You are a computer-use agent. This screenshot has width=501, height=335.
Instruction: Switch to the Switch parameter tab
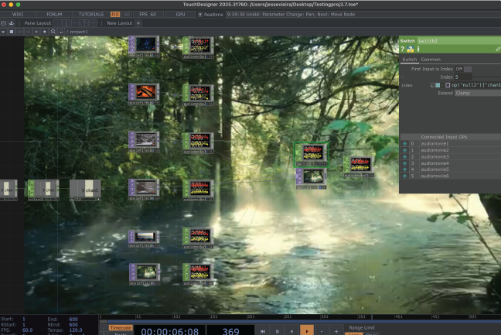pos(409,60)
